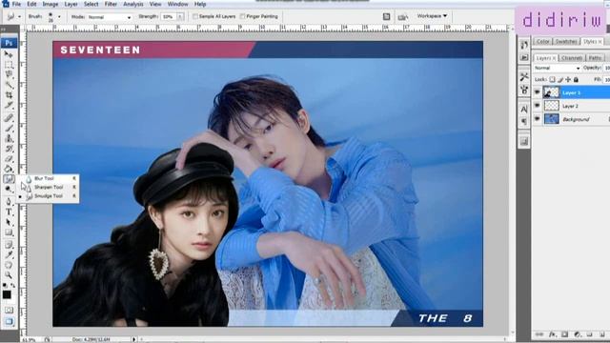Open the Analysis menu

(133, 4)
